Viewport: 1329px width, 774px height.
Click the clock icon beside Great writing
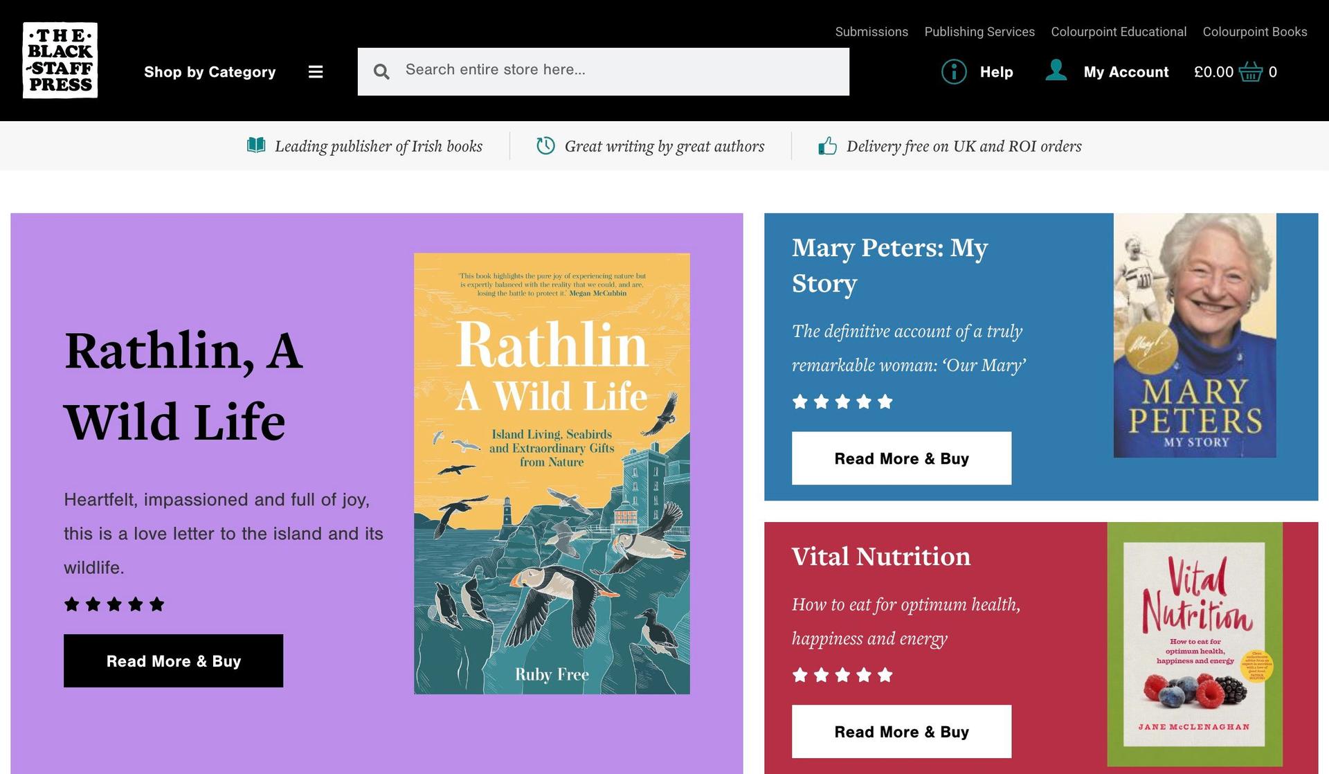coord(545,145)
